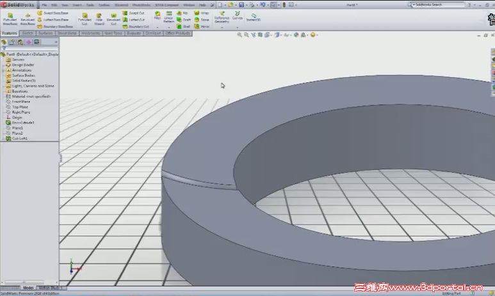495x296 pixels.
Task: Start the Linear Pattern tool
Action: (169, 17)
